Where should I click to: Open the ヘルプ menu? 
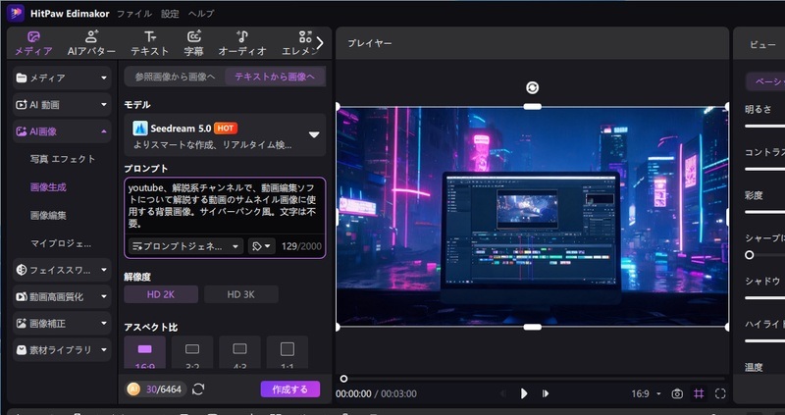(x=201, y=14)
